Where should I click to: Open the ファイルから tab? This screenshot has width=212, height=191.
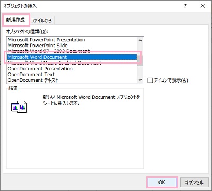point(42,21)
